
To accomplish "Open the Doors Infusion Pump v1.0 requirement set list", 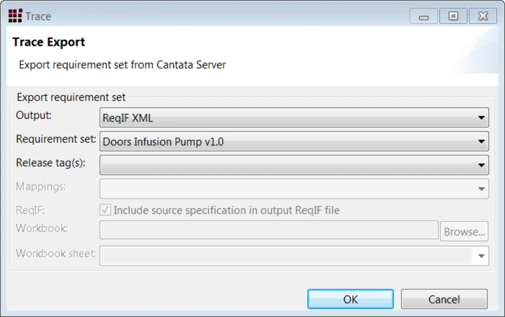I will click(294, 141).
